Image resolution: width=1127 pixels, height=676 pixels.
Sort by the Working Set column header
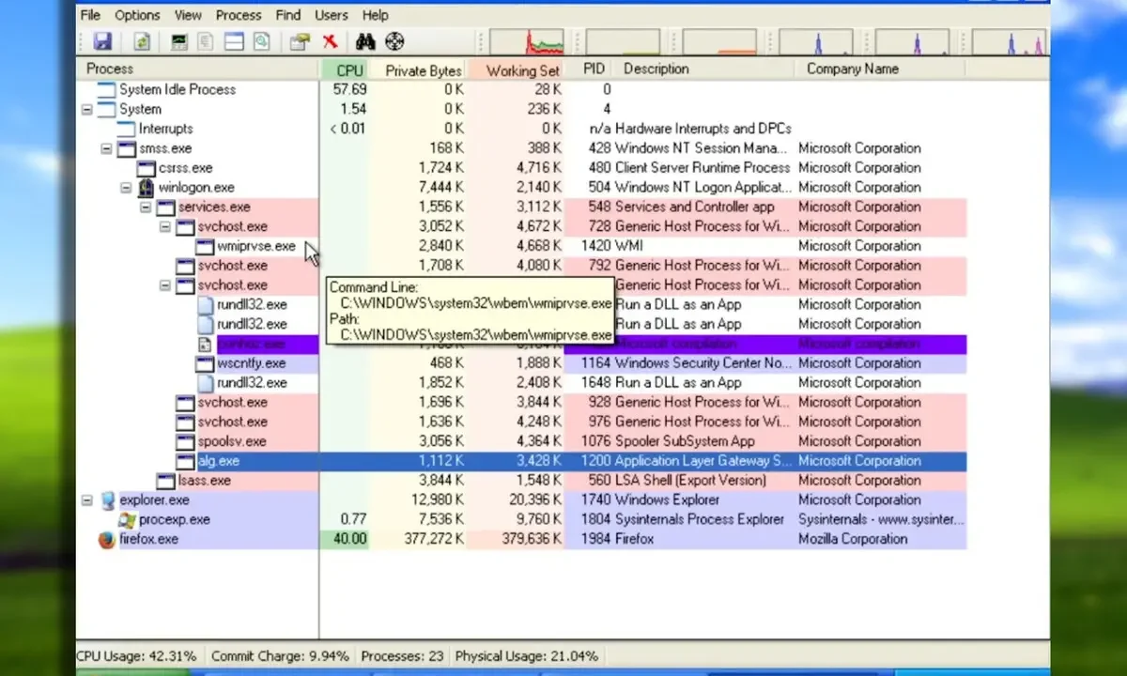click(x=522, y=69)
